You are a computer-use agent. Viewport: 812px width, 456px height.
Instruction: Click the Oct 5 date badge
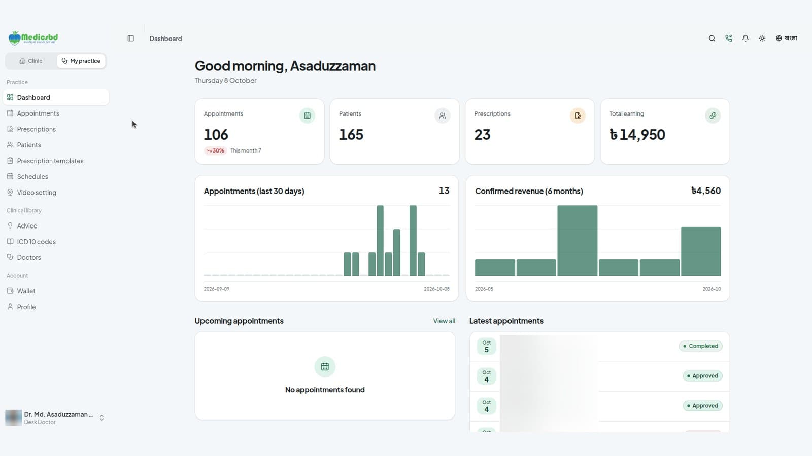(x=486, y=346)
